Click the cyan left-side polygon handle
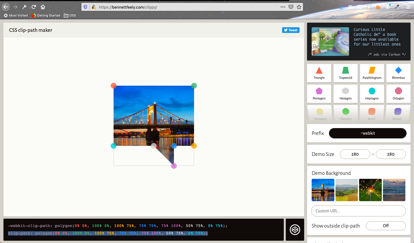 tap(114, 146)
